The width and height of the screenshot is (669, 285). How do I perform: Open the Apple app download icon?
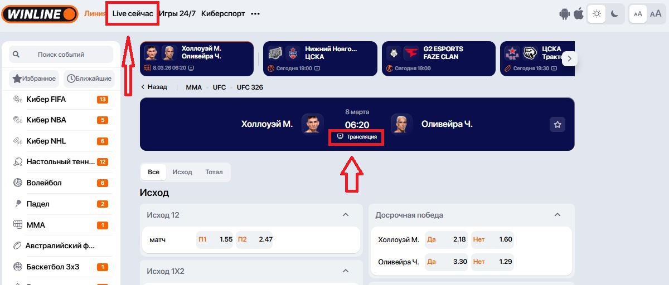[579, 14]
